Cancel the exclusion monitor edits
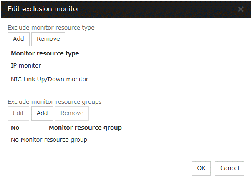252x181 pixels. click(229, 168)
